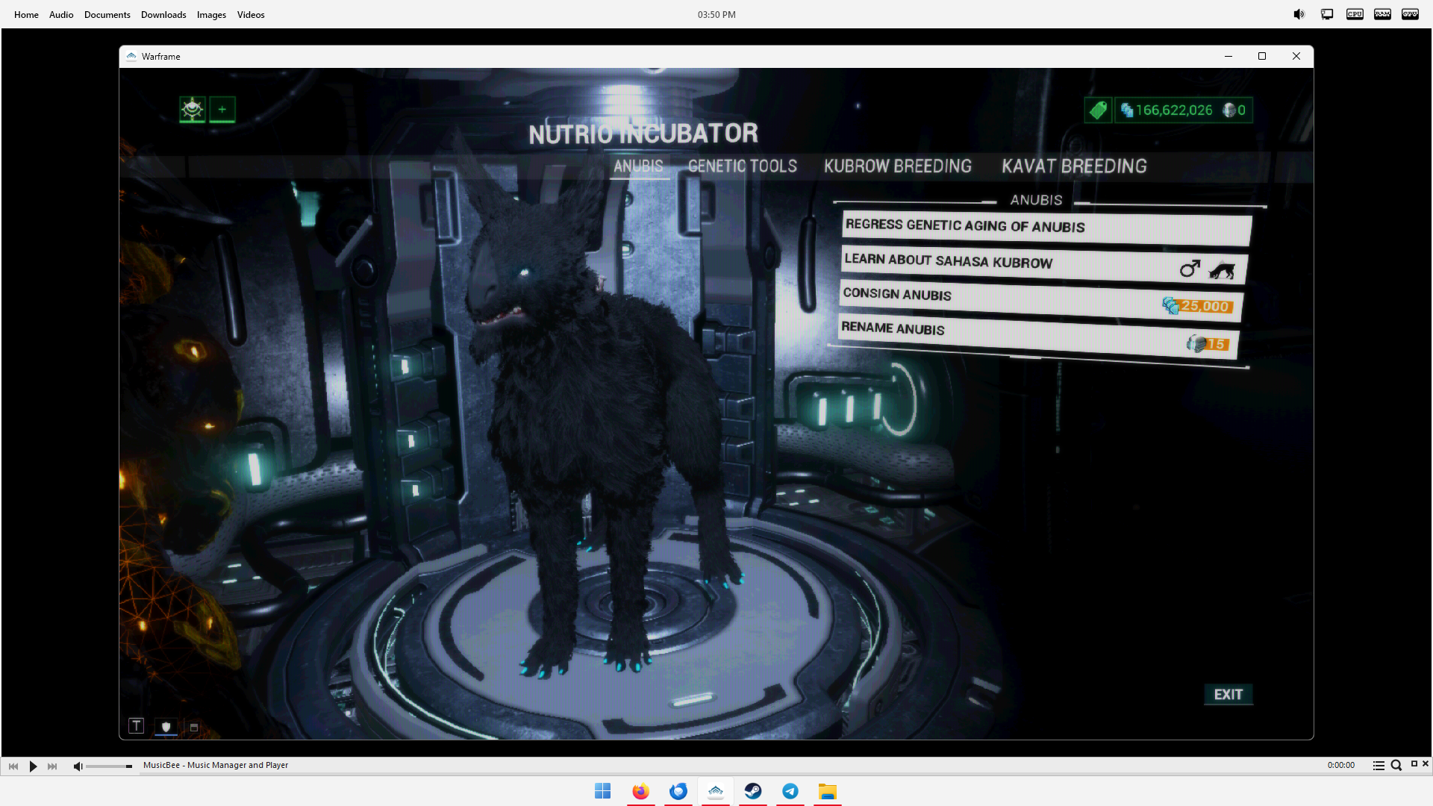Open Steam from the taskbar

(x=752, y=791)
